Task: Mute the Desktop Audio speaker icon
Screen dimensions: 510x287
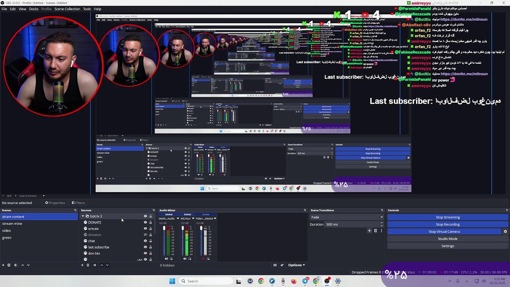Action: tap(167, 259)
